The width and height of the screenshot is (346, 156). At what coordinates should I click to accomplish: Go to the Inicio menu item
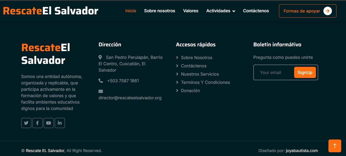point(131,11)
